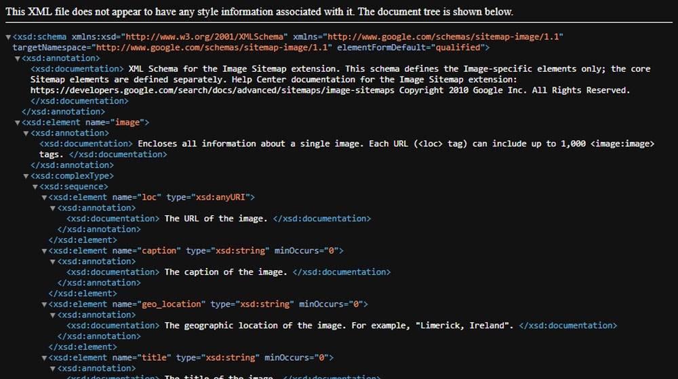Screen dimensions: 678x379
Task: Click the elementFormDefault "qualified" value
Action: pyautogui.click(x=458, y=47)
